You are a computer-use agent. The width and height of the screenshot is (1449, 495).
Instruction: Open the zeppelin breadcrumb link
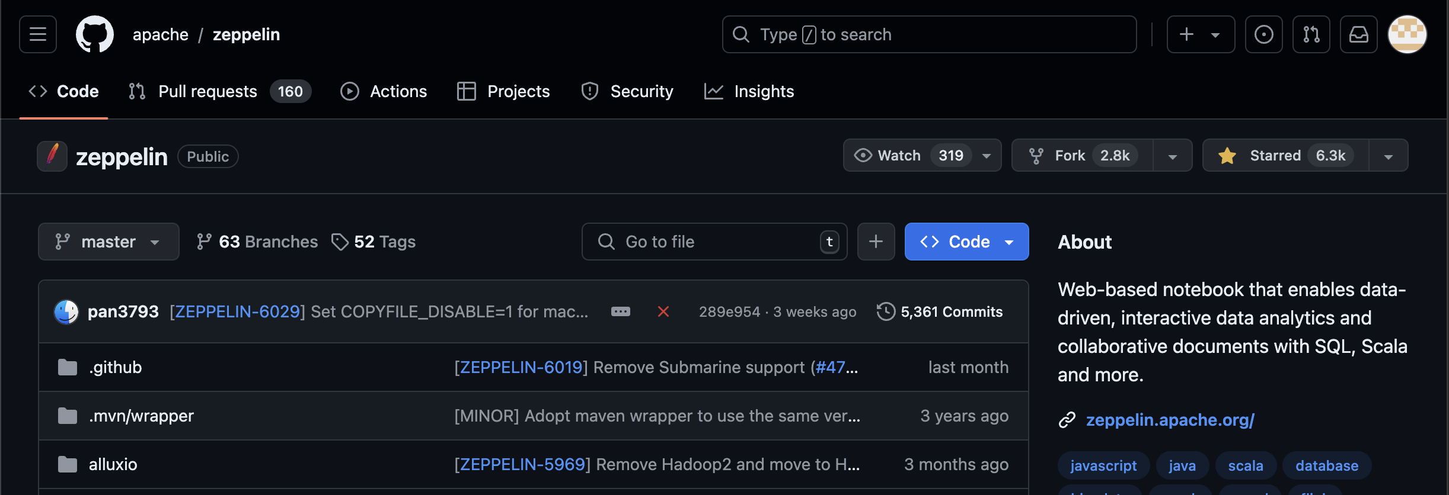(x=246, y=34)
